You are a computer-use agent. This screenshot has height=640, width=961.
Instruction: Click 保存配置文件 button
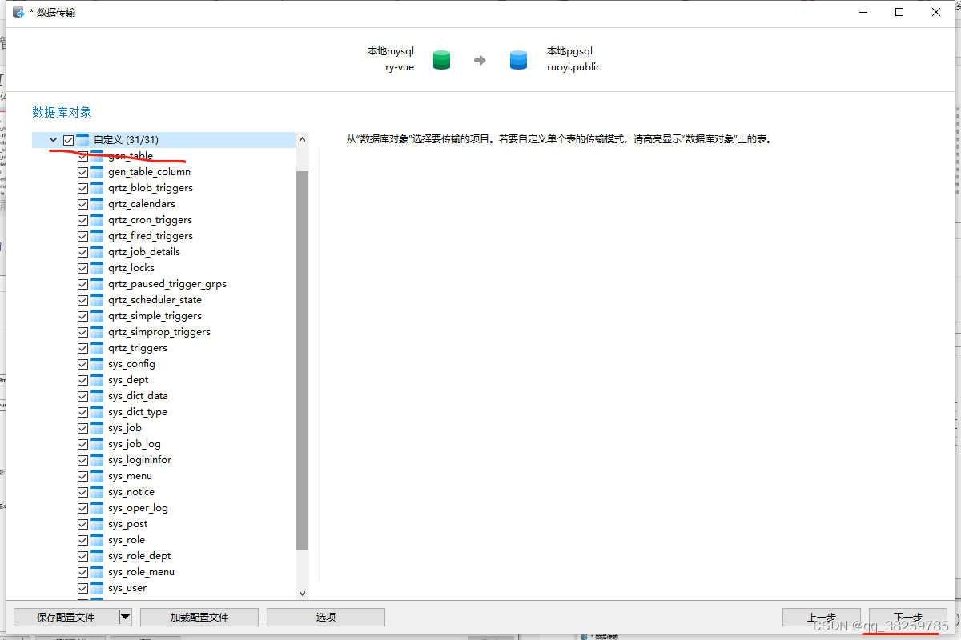66,617
